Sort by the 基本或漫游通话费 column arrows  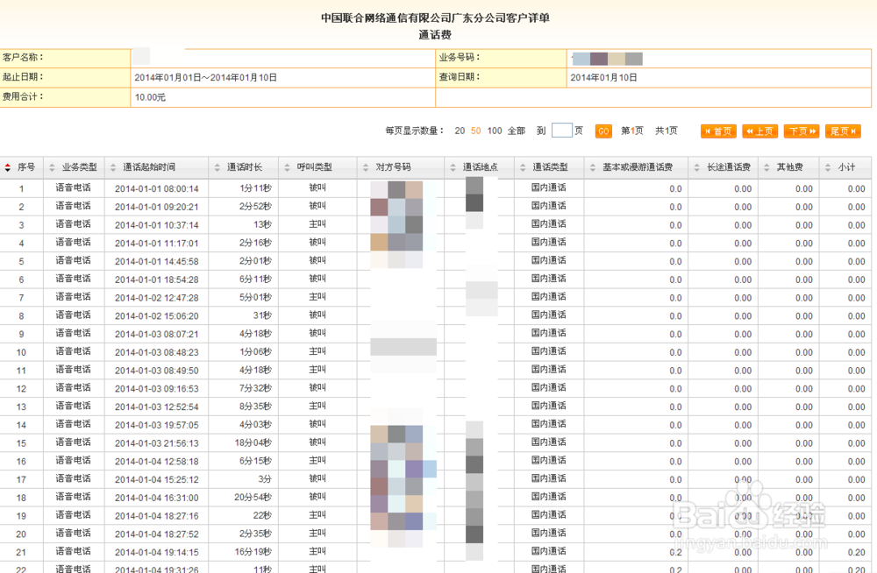pos(593,167)
